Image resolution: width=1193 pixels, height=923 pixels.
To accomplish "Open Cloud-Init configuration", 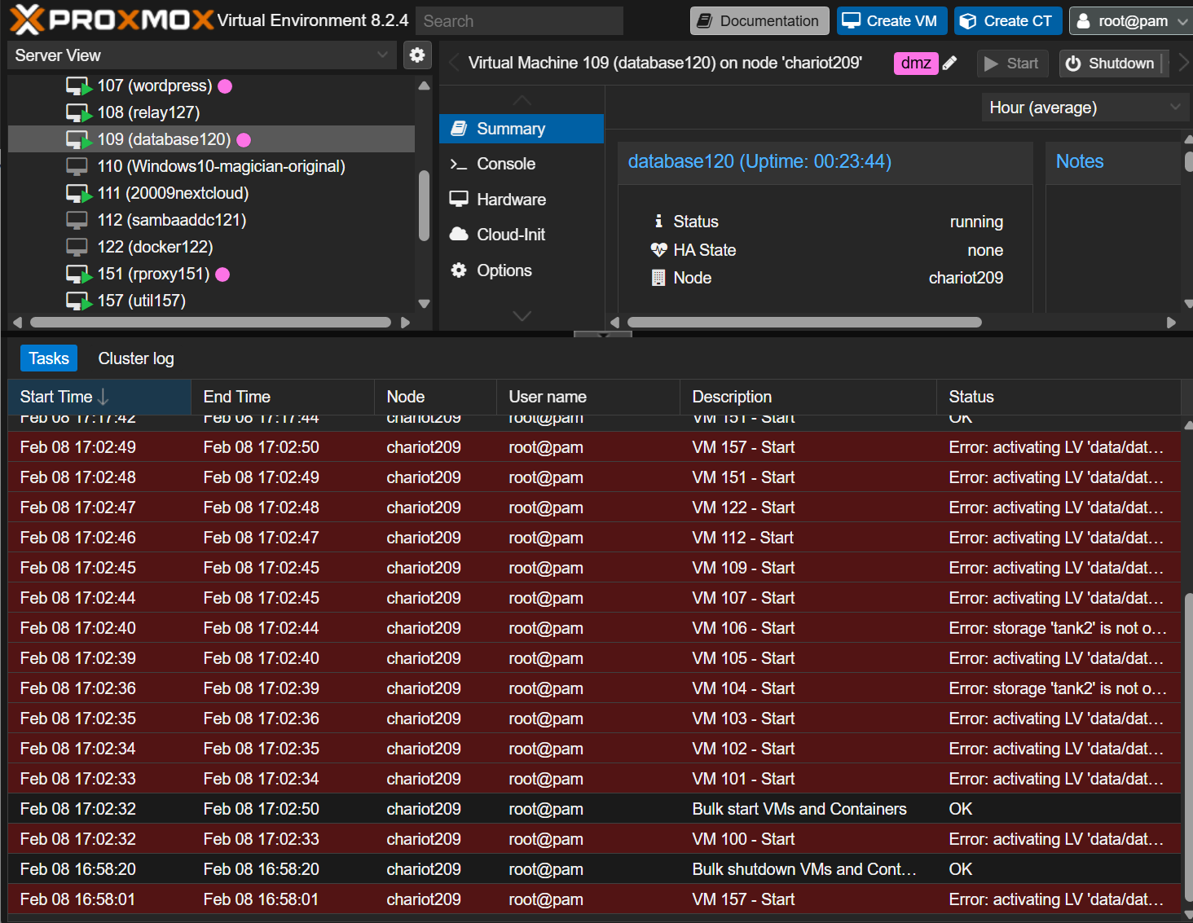I will point(510,235).
